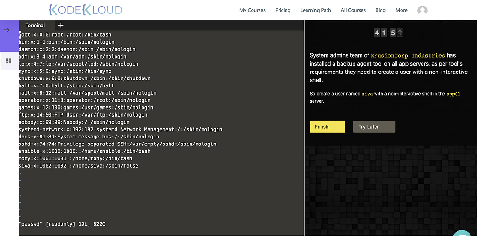Browse All Courses
The width and height of the screenshot is (477, 236).
click(x=353, y=10)
